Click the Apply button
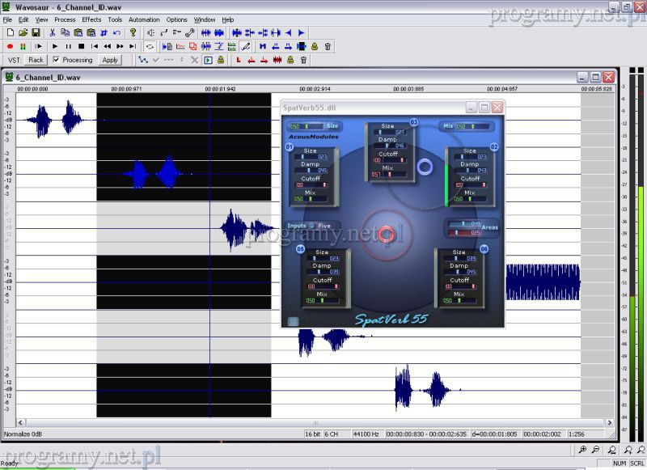This screenshot has height=470, width=647. [x=110, y=60]
